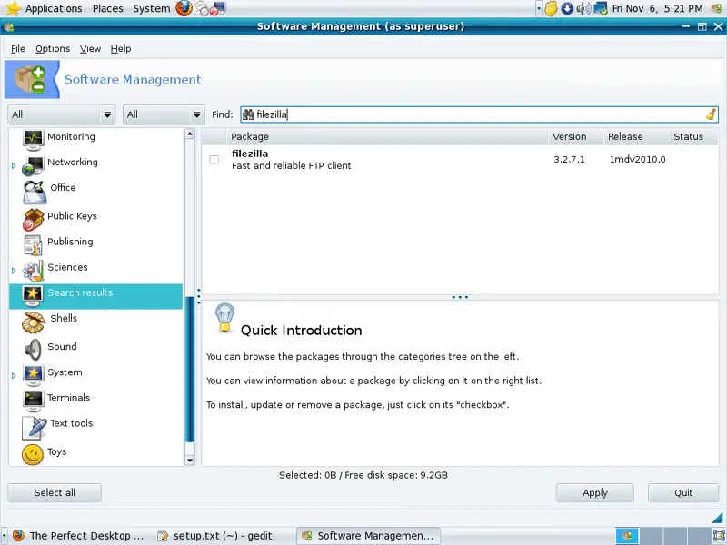Expand the Sciences category
Screen dimensions: 727x545
click(14, 270)
